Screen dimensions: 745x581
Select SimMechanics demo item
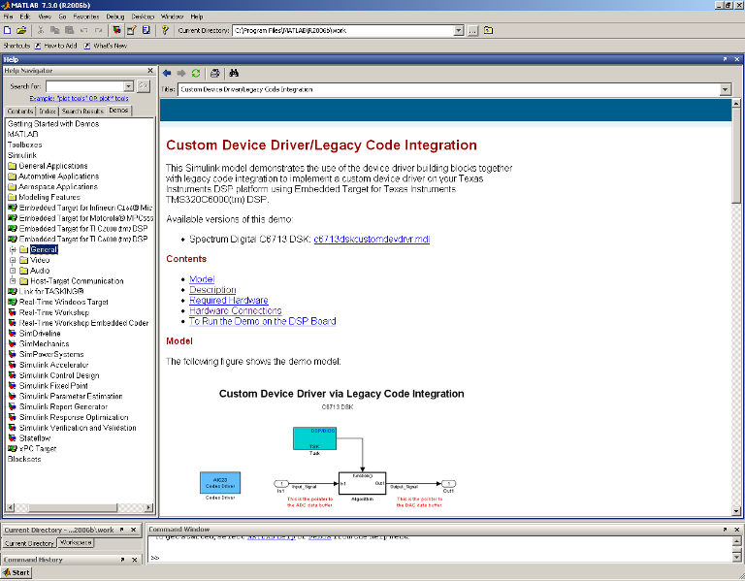(x=44, y=344)
